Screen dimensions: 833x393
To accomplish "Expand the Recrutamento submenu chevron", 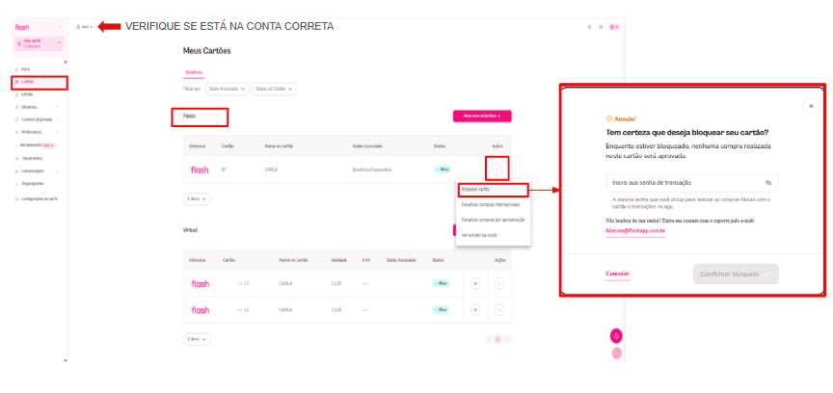I will point(58,145).
